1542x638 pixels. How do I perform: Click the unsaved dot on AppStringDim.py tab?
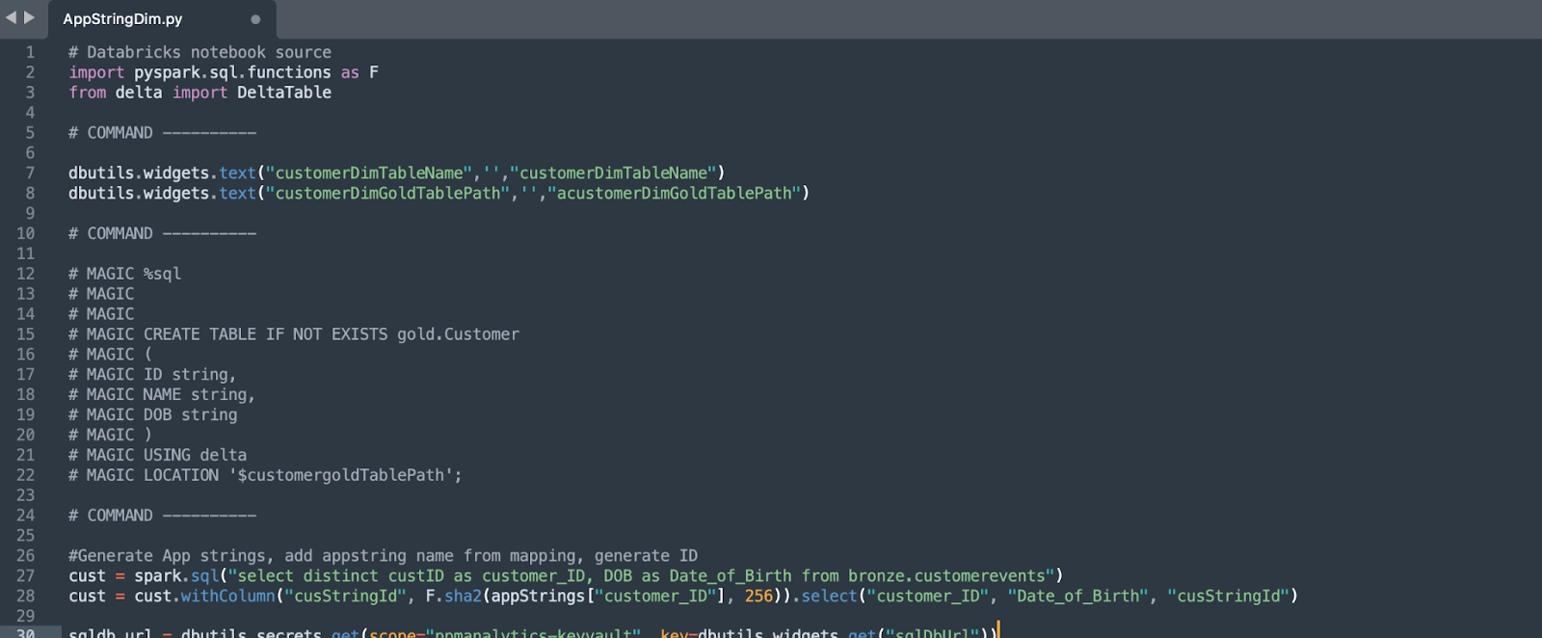coord(255,19)
